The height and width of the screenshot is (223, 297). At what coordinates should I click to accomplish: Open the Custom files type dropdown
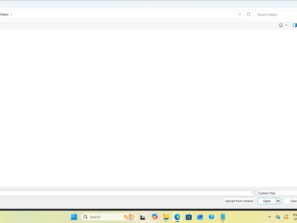pos(277,193)
